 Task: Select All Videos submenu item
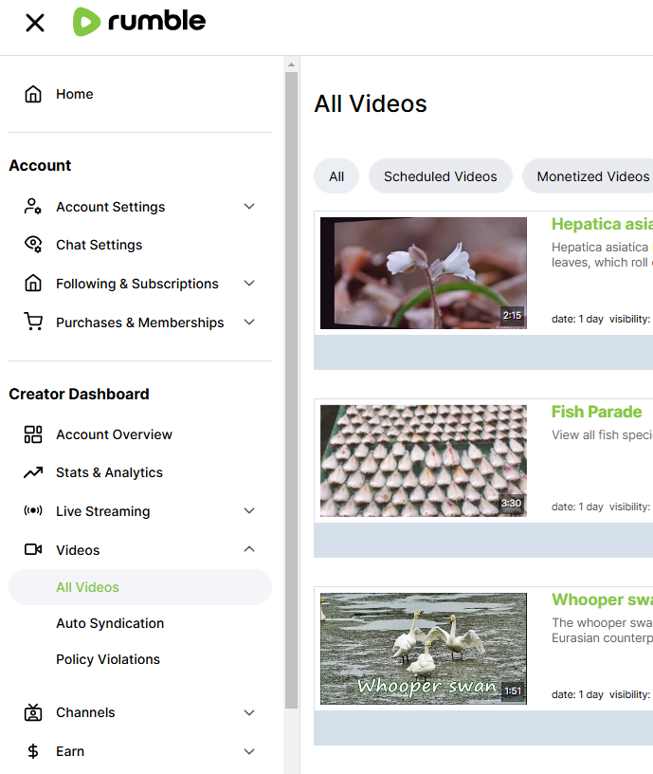point(140,587)
